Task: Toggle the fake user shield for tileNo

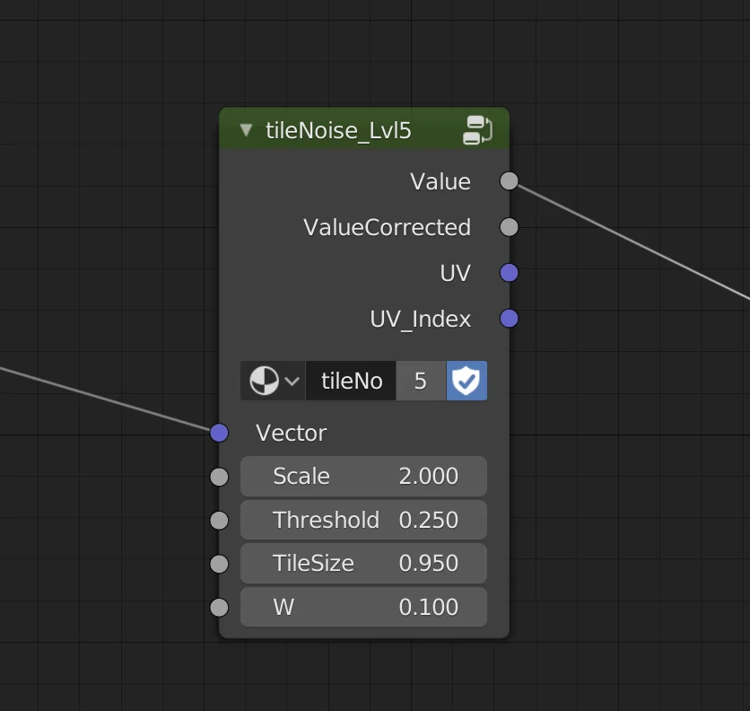Action: pyautogui.click(x=467, y=380)
